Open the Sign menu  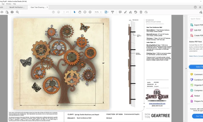(3, 4)
